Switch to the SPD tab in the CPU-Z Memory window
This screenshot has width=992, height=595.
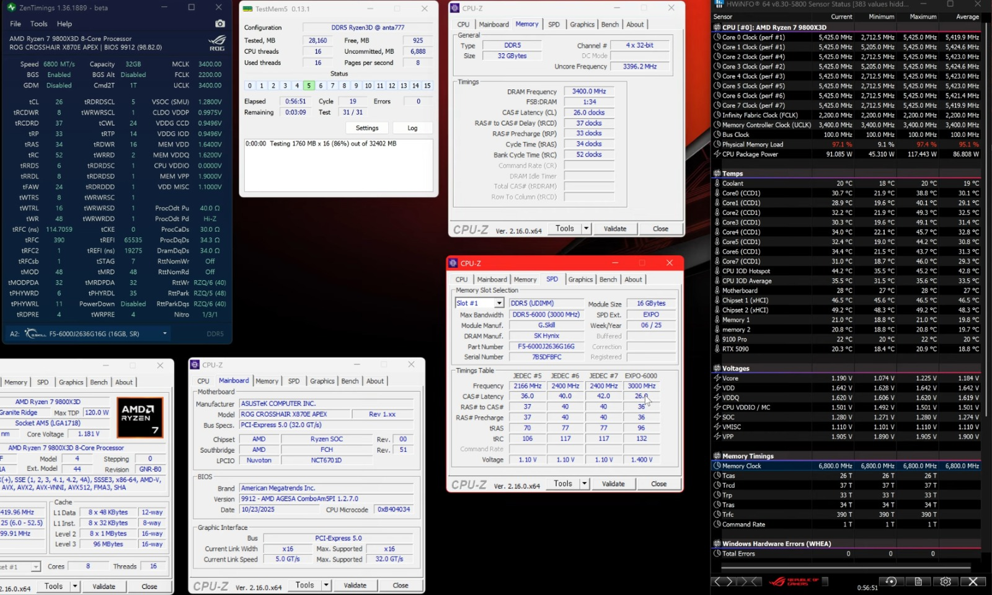coord(554,24)
